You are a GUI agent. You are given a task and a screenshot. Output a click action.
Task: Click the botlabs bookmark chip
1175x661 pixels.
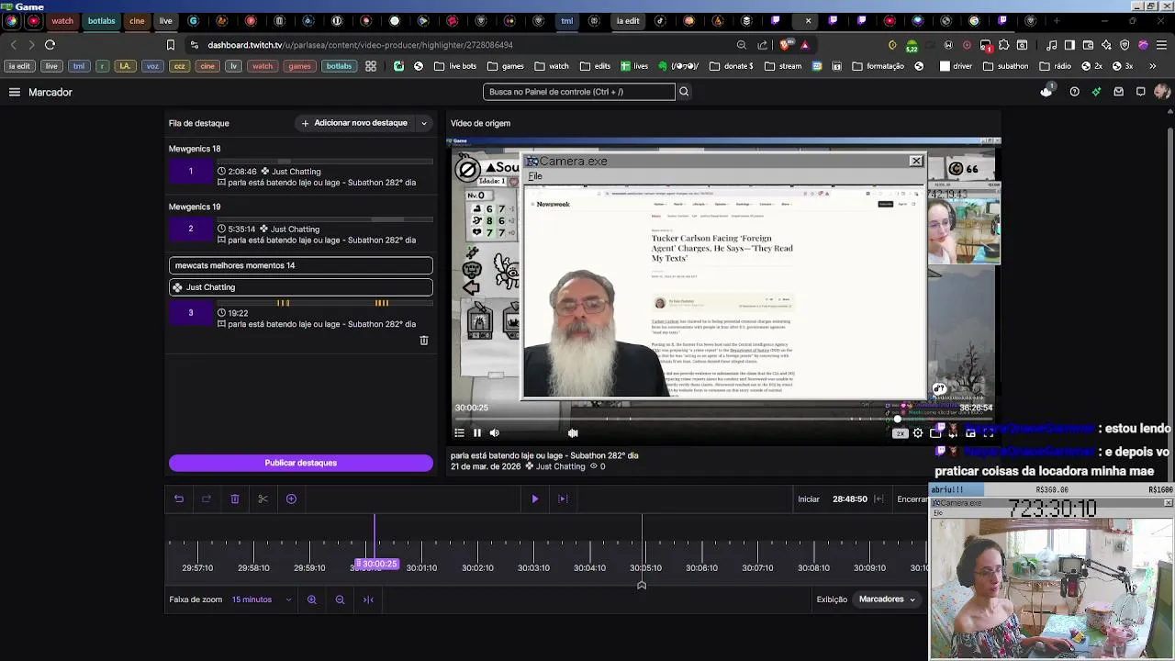click(339, 66)
